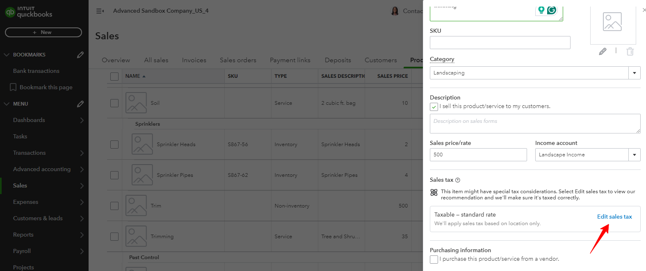This screenshot has height=271, width=646.
Task: Click the Sales tax help question icon
Action: (458, 180)
